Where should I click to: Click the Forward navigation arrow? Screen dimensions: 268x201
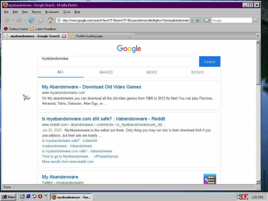coord(19,20)
